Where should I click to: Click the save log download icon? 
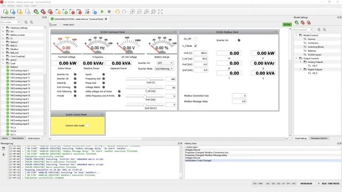tap(4, 154)
